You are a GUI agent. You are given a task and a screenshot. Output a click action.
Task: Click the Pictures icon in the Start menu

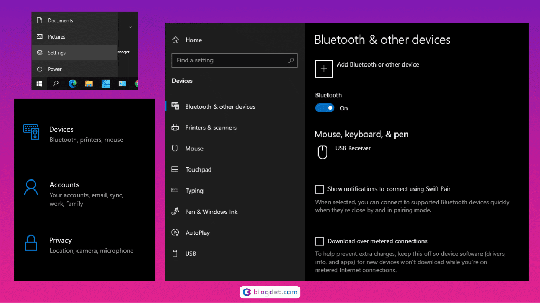[40, 36]
